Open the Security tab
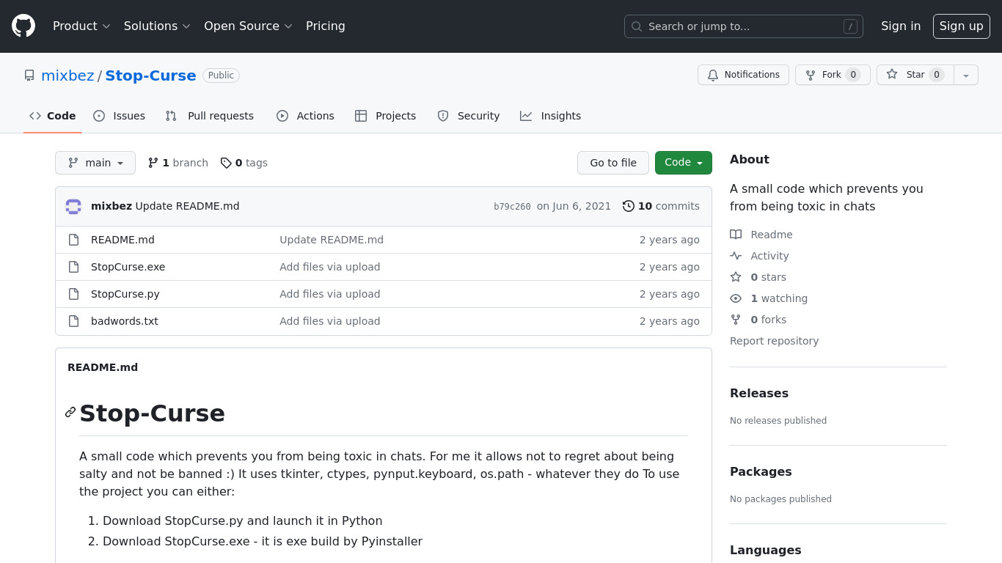The height and width of the screenshot is (563, 1002). [468, 116]
